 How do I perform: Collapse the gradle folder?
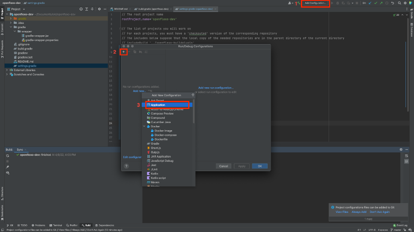11,27
